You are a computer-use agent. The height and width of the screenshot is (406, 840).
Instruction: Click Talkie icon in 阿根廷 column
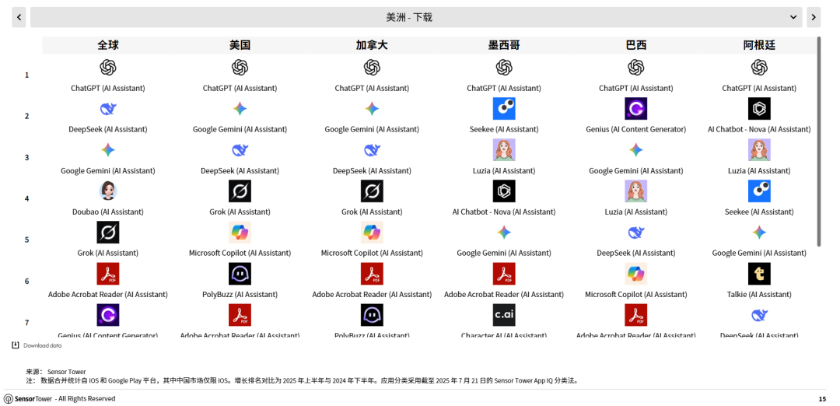pos(759,274)
